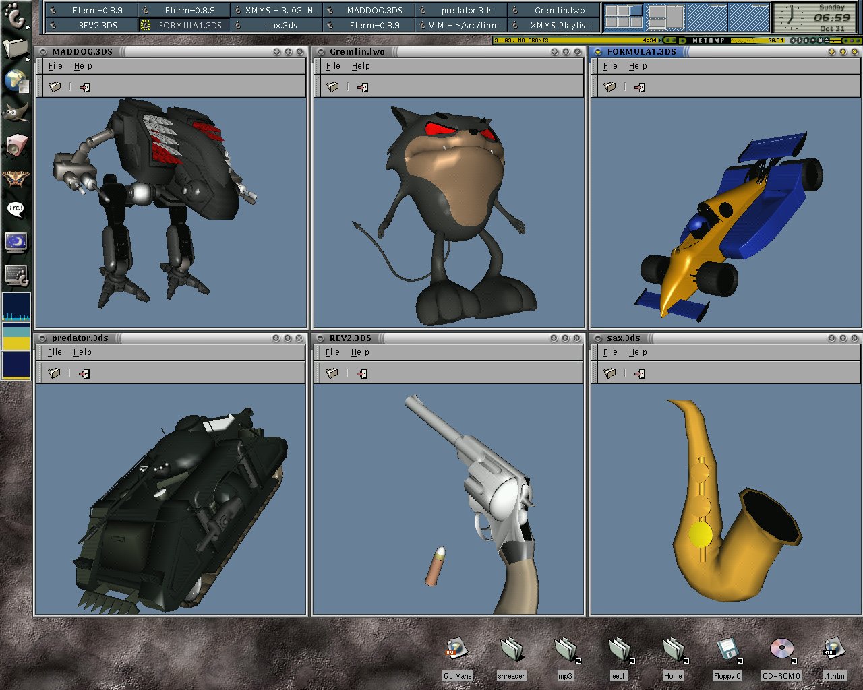
Task: Open the GNOME foot main menu
Action: [x=16, y=17]
